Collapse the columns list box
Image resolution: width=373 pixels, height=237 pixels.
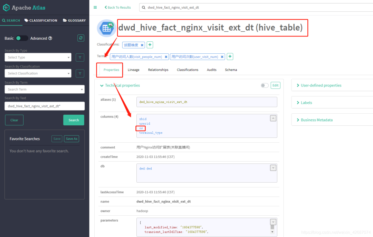[273, 118]
